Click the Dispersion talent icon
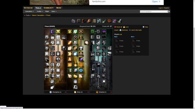Viewport: 195px width, 109px height. coord(98,87)
